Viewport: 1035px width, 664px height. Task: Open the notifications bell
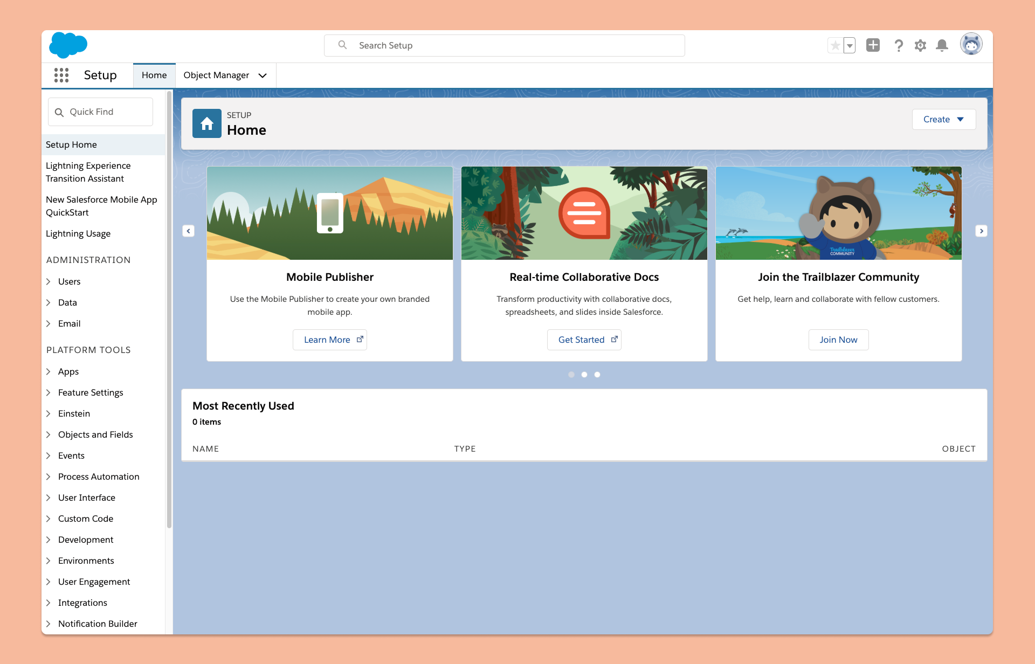click(942, 45)
